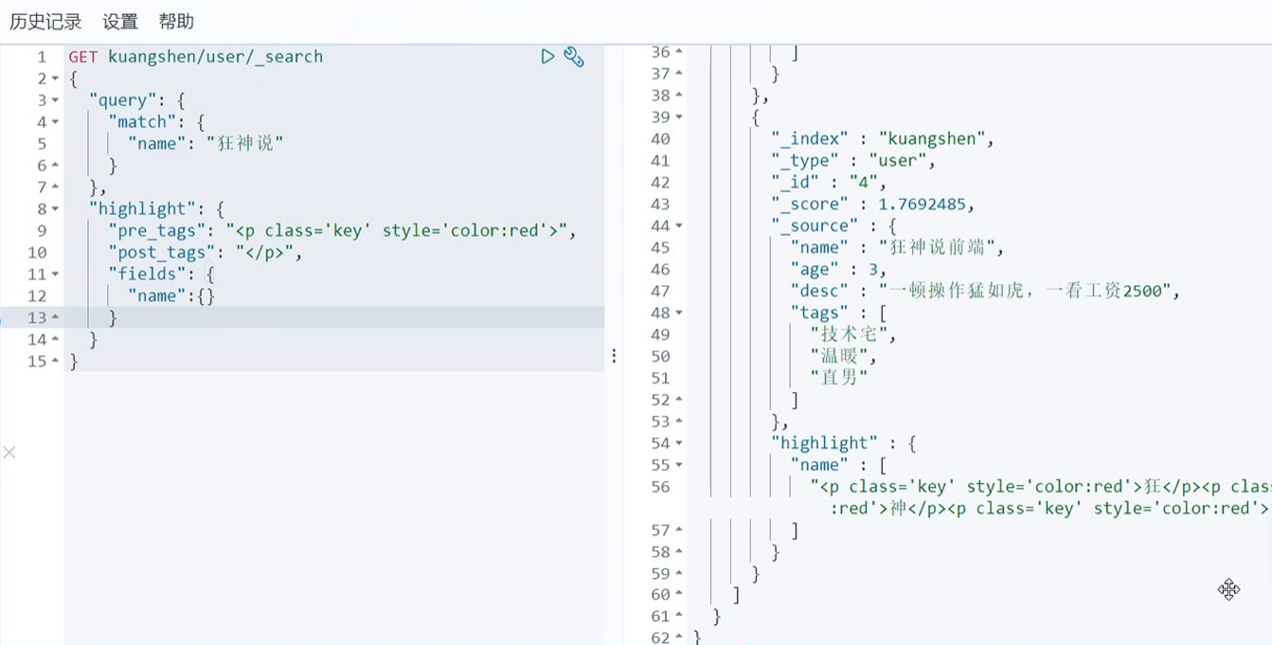Collapse the "highlight" block on line 8
The width and height of the screenshot is (1272, 645).
[x=55, y=209]
